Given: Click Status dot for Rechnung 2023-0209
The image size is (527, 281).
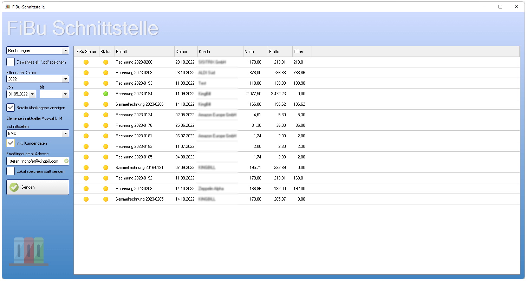Looking at the screenshot, I should (x=106, y=73).
